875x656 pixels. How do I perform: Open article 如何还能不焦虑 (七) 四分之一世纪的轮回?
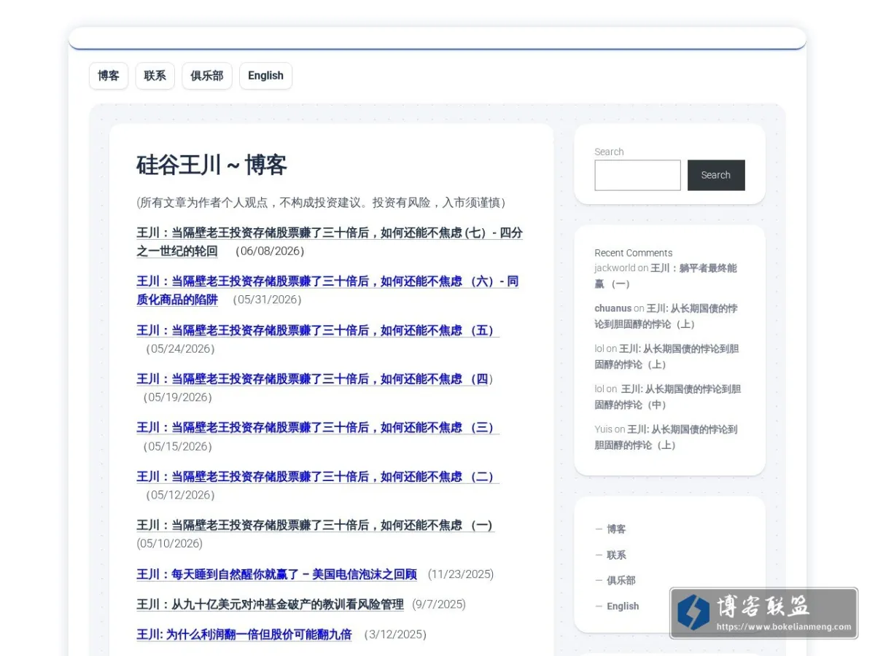pyautogui.click(x=330, y=242)
